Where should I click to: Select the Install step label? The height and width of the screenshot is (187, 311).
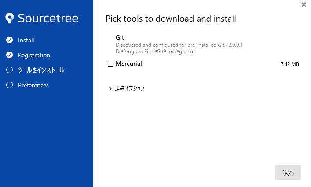coord(26,40)
